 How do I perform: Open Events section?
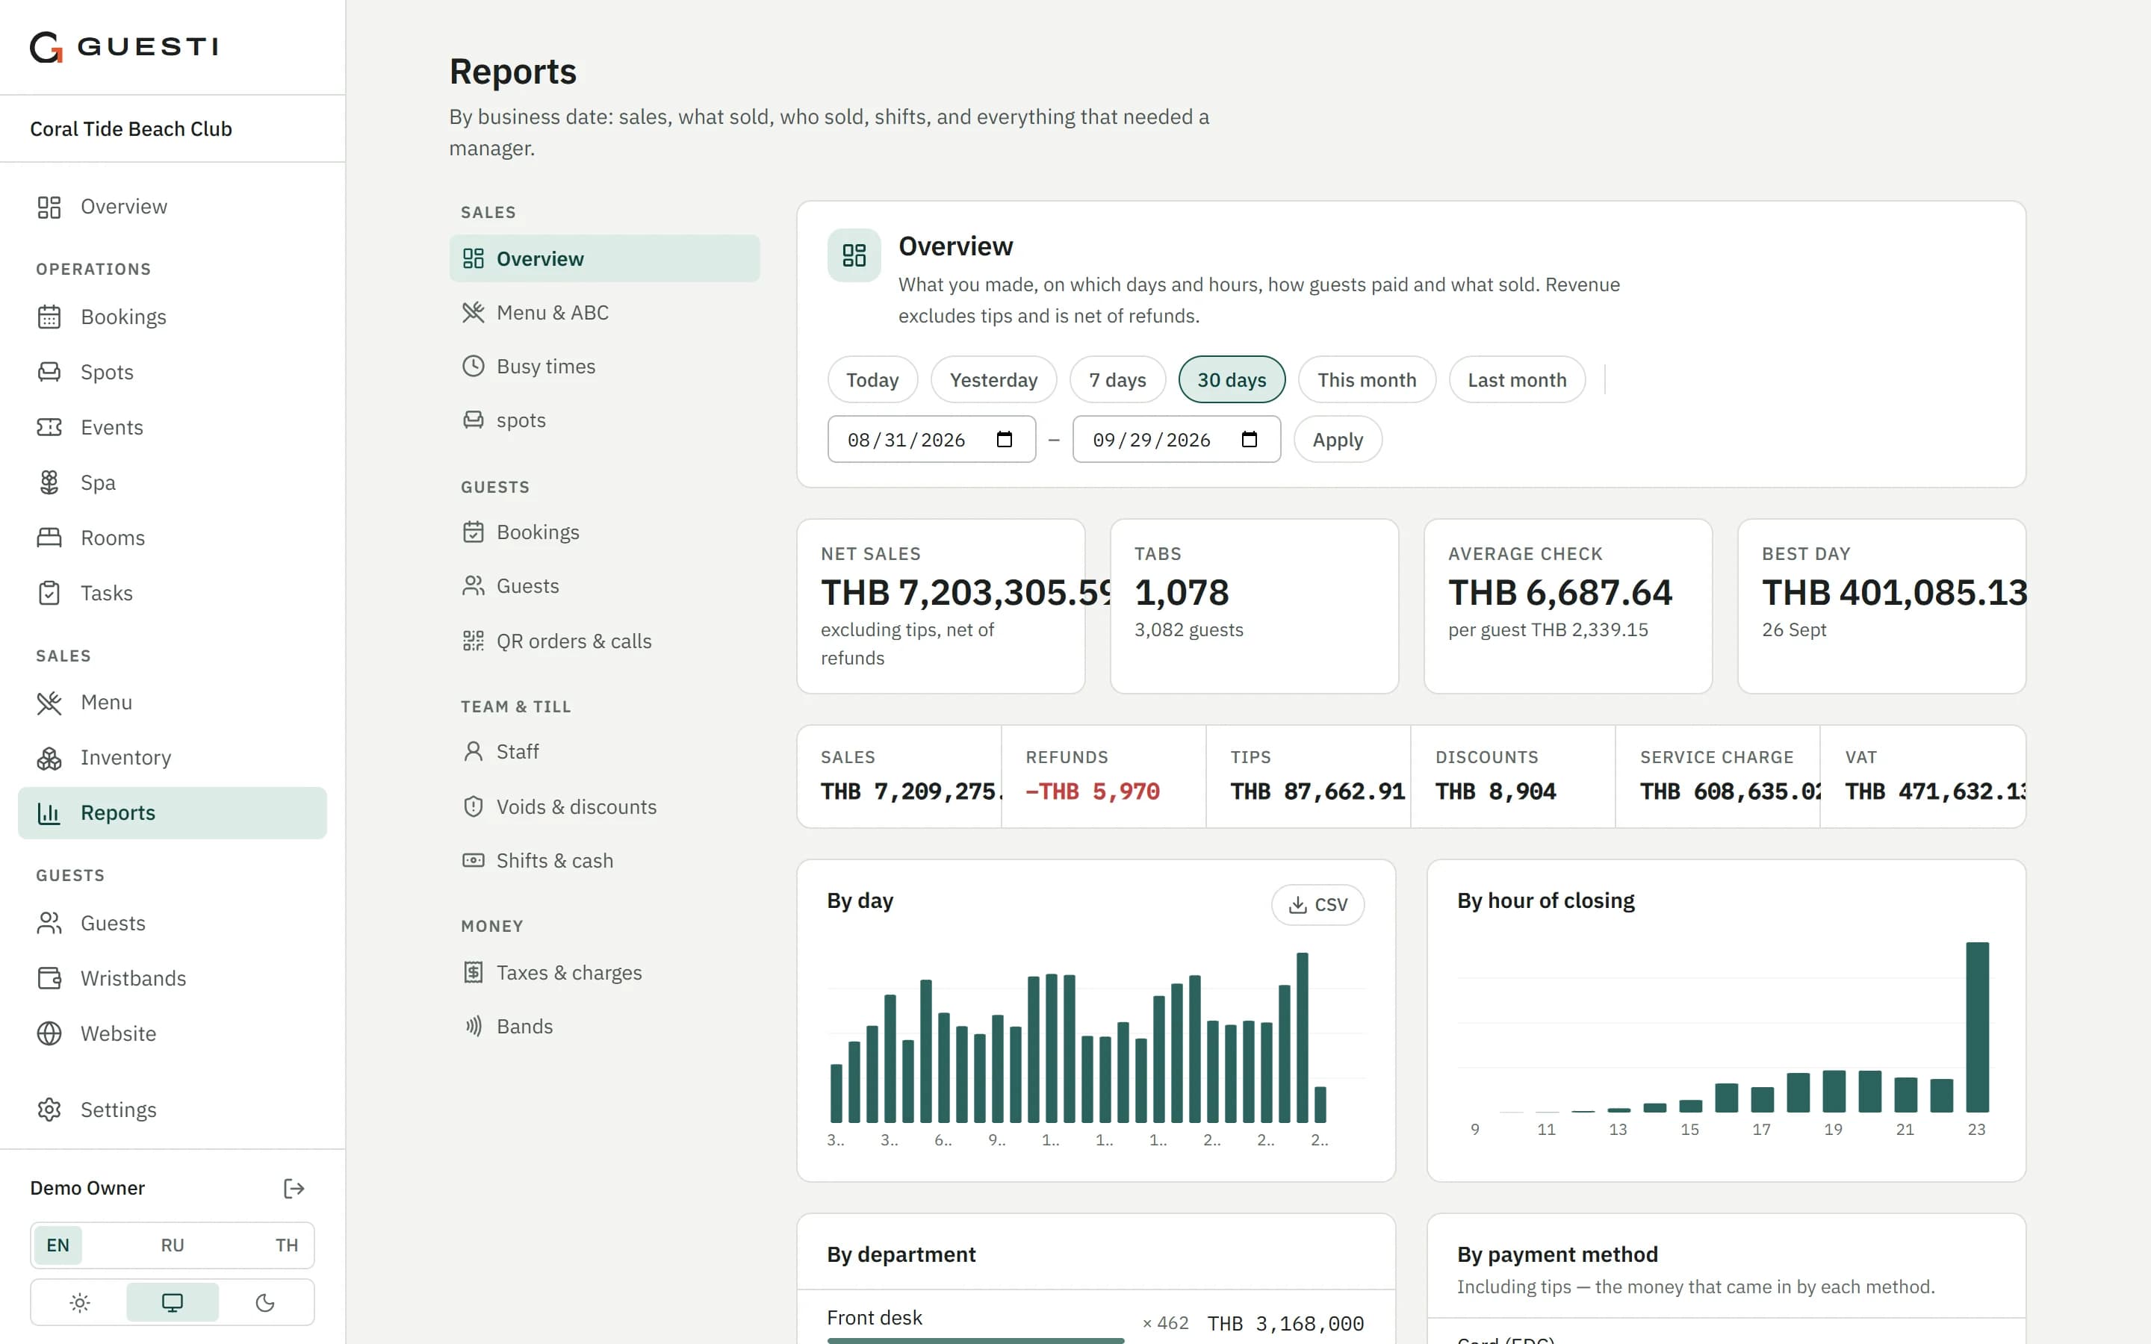coord(172,426)
